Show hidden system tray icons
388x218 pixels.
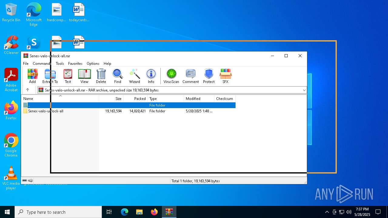pyautogui.click(x=327, y=212)
